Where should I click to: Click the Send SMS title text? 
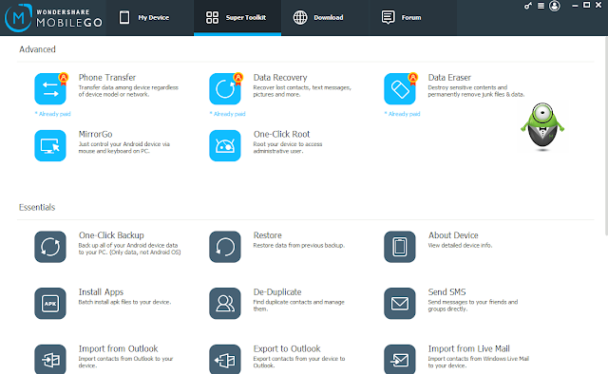click(x=446, y=291)
